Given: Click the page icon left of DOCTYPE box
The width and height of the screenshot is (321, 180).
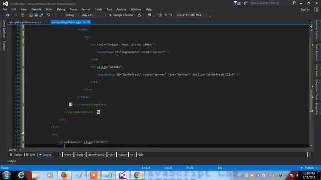Looking at the screenshot, I should pos(160,15).
